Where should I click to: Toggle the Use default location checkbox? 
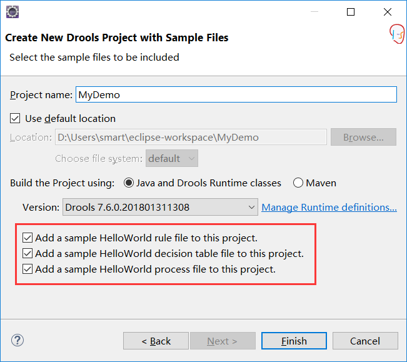point(15,118)
